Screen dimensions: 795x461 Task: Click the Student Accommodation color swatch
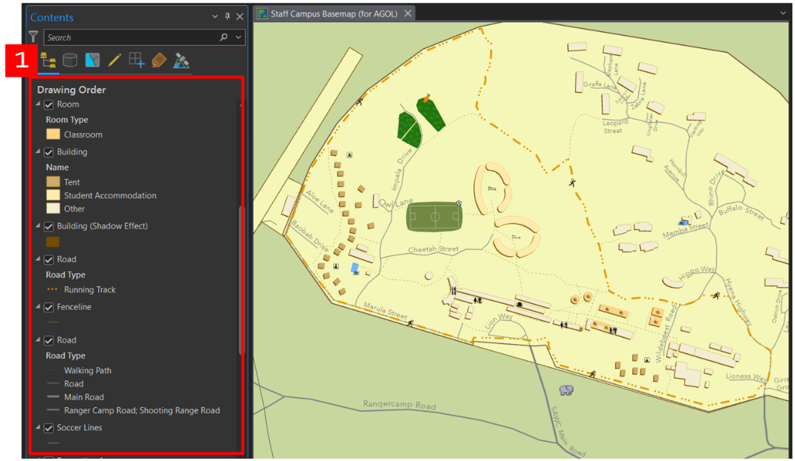point(53,195)
